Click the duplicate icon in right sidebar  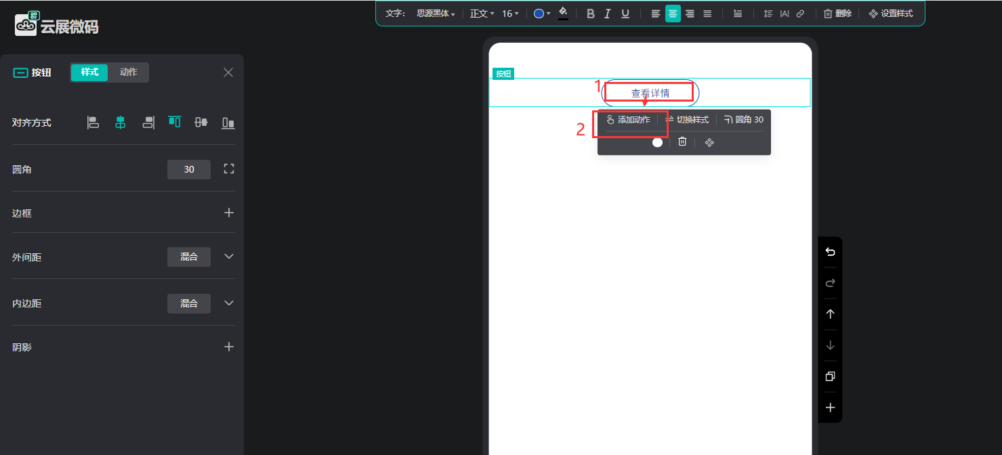click(x=830, y=376)
